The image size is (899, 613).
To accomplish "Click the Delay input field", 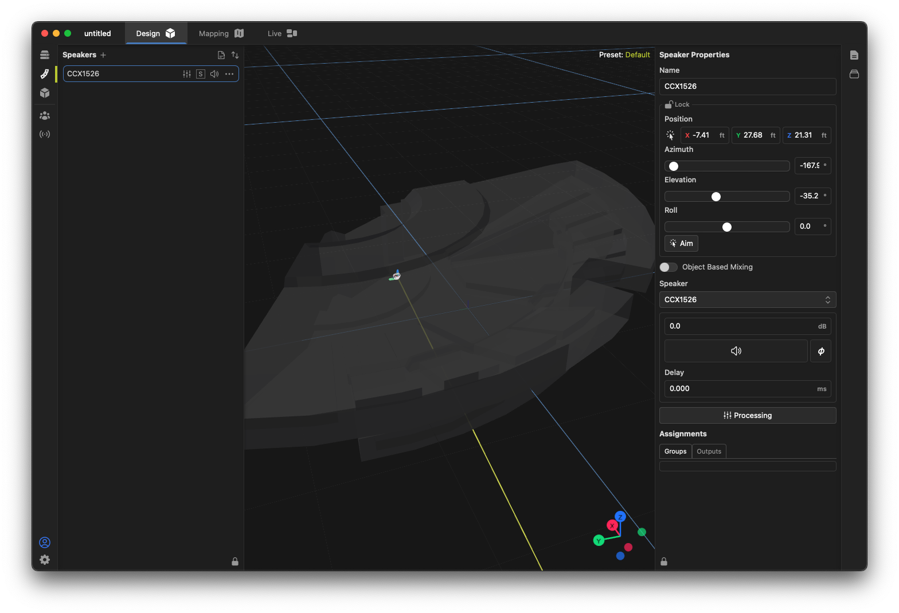I will 740,389.
